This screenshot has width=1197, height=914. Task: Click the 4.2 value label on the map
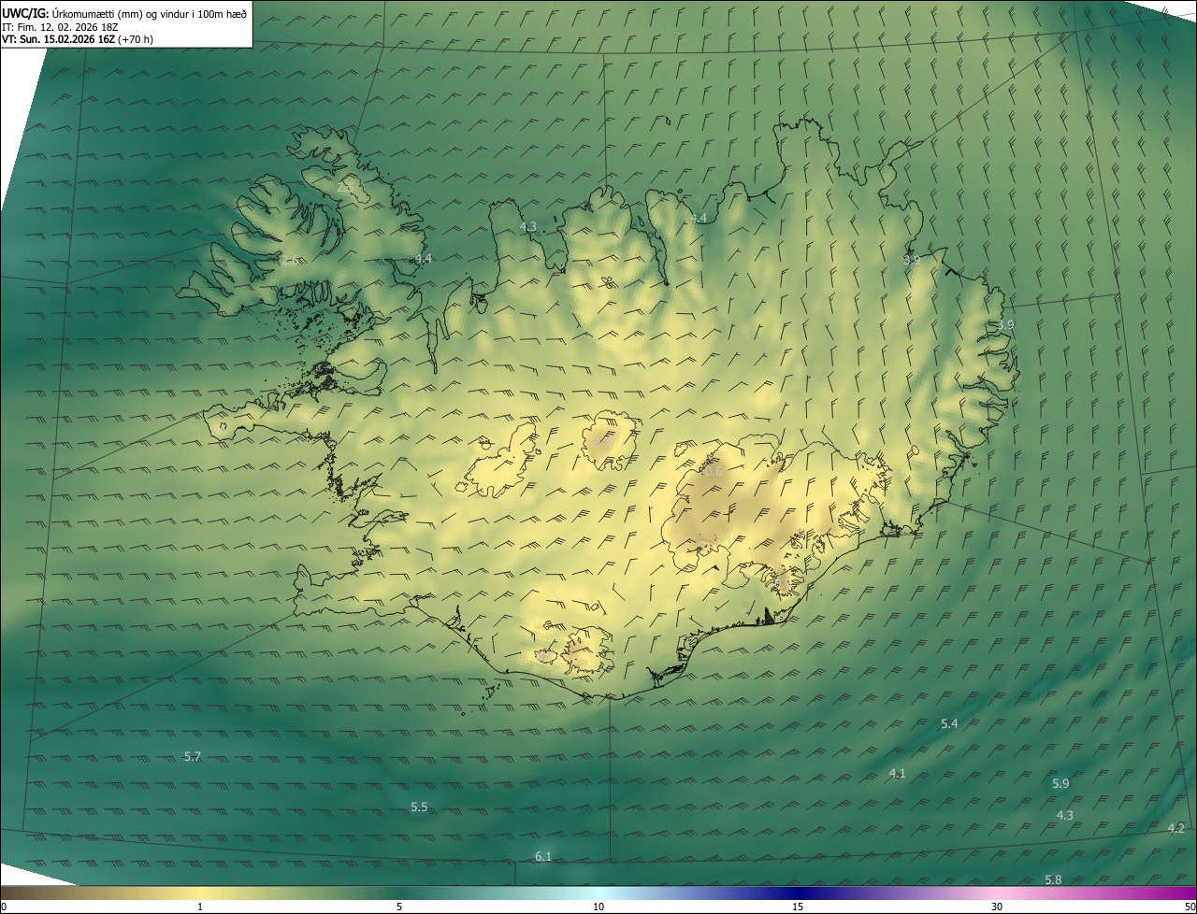point(1176,828)
